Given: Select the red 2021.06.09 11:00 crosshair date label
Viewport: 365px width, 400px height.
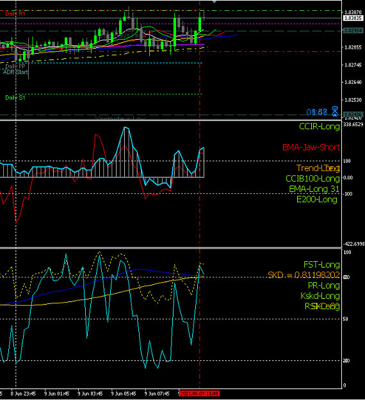Looking at the screenshot, I should coord(199,394).
